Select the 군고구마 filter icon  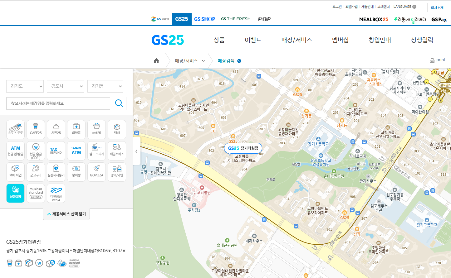click(36, 172)
